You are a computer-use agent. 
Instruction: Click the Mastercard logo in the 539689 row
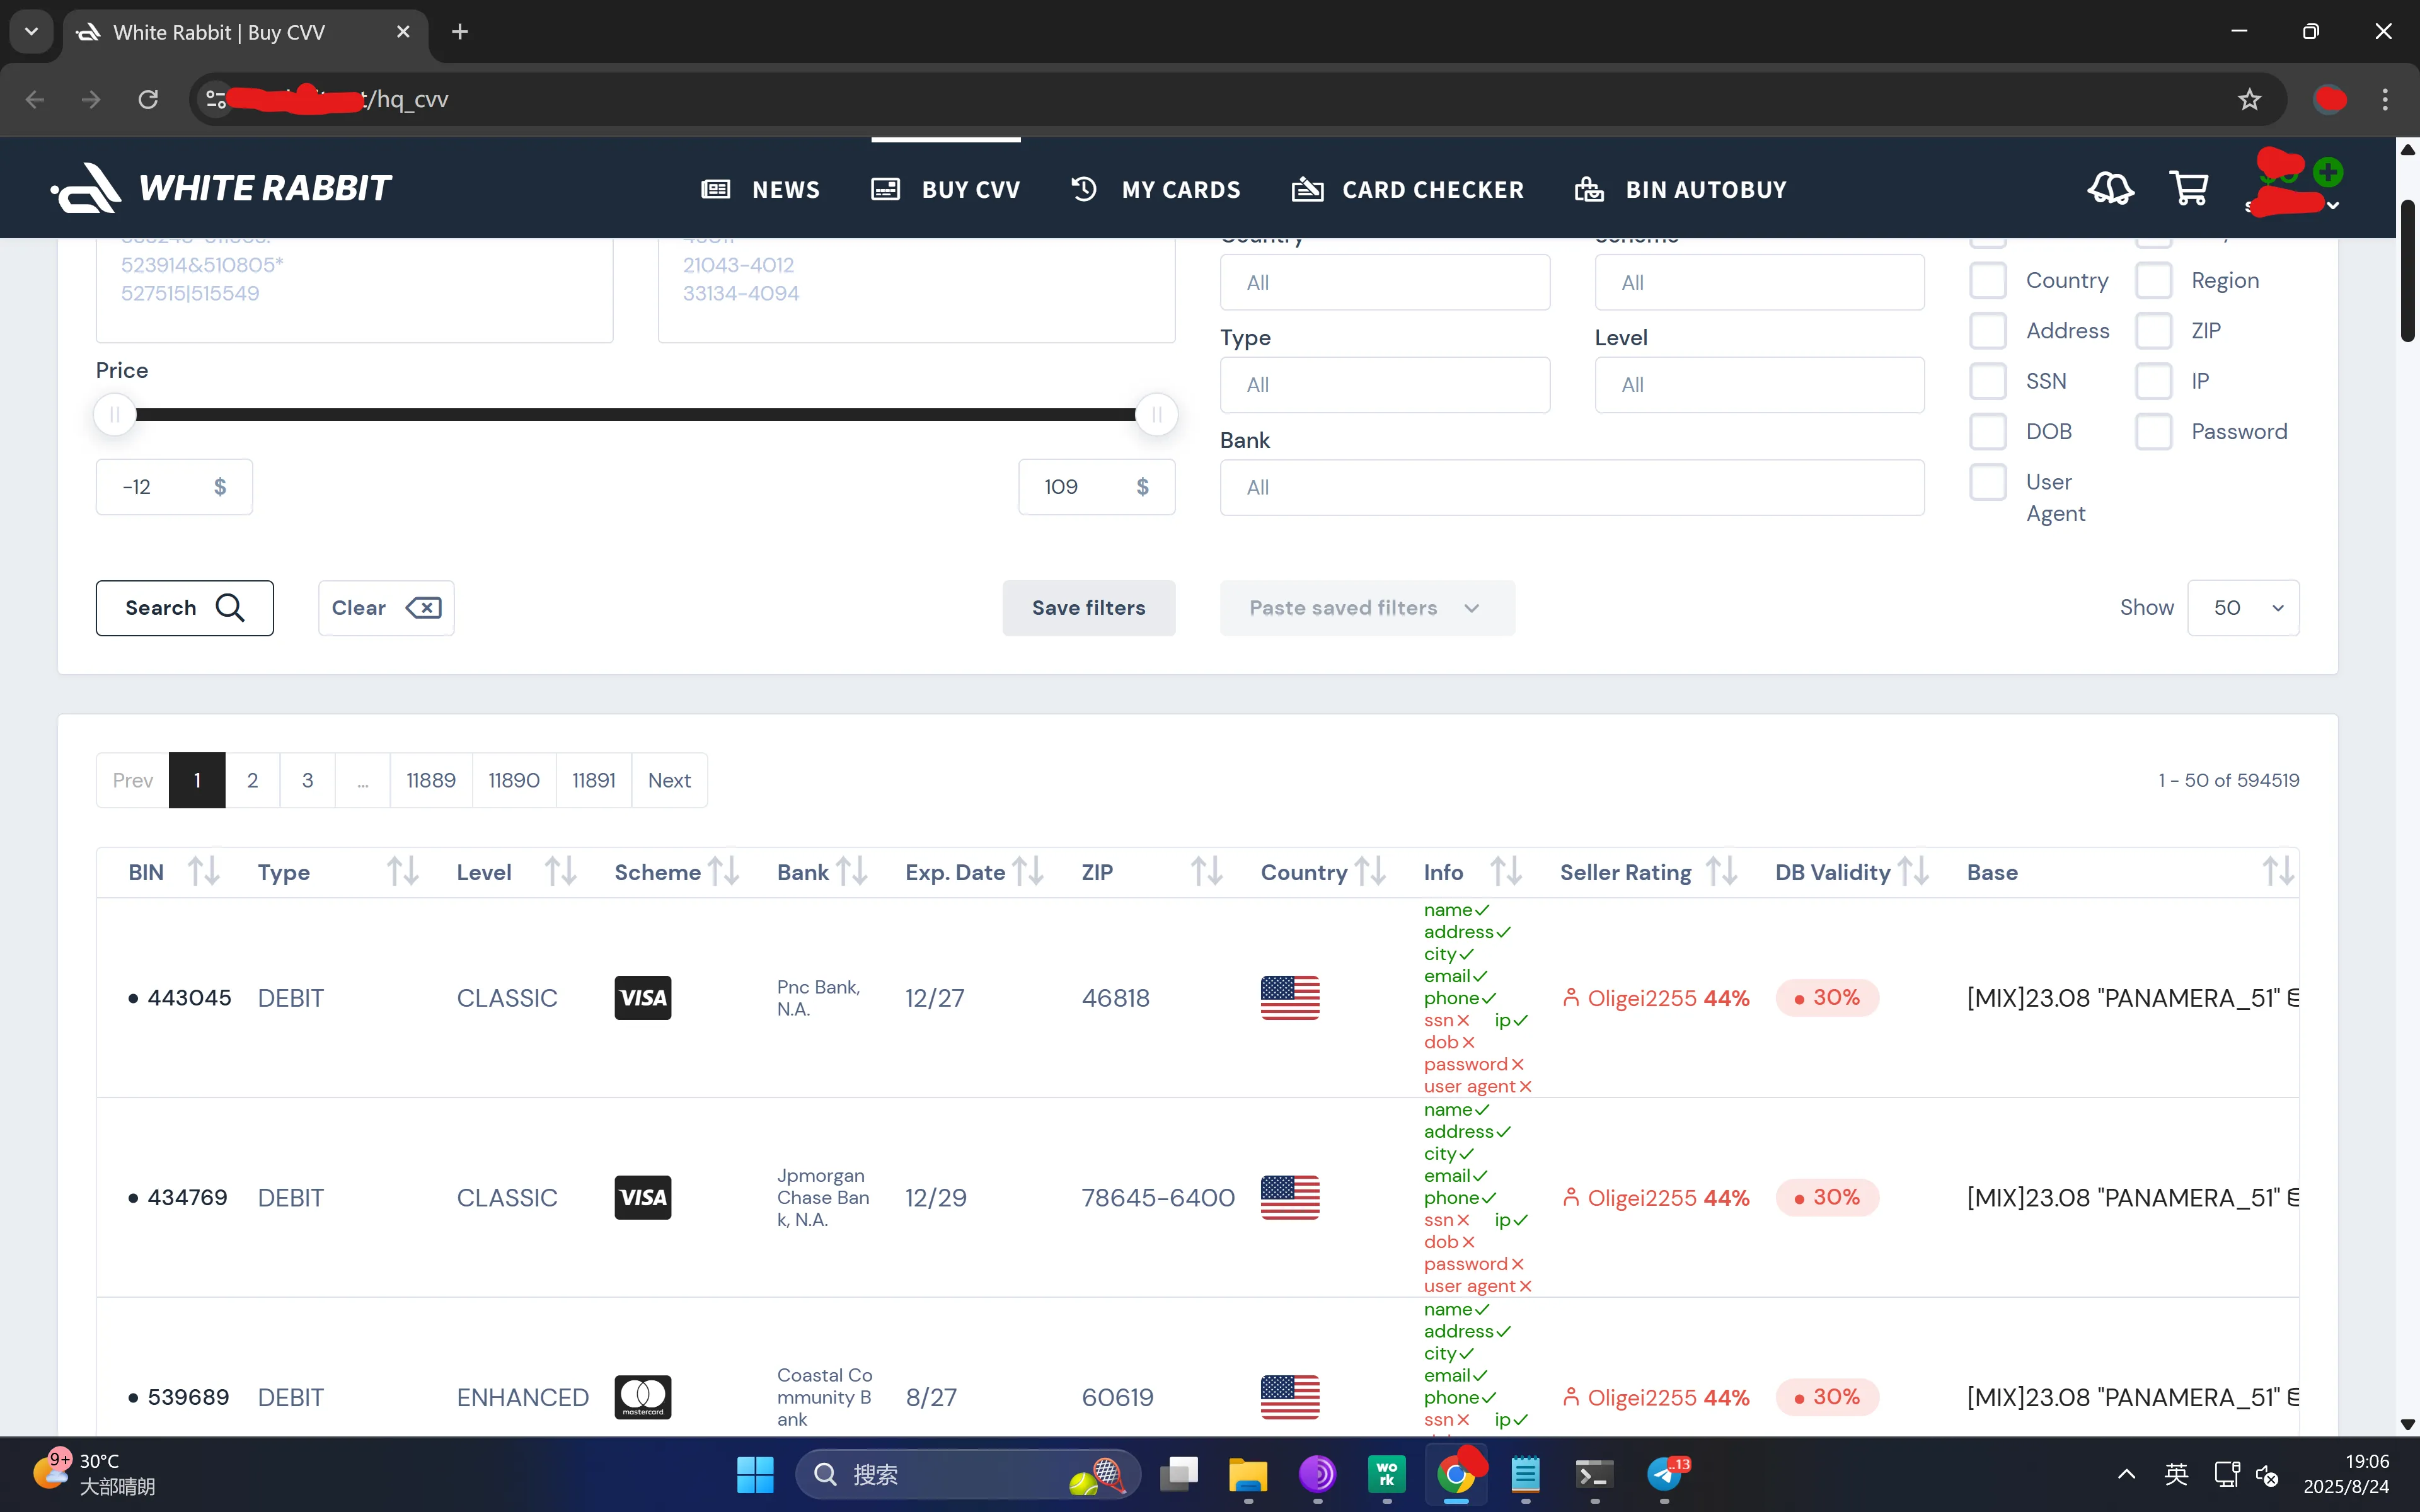(643, 1397)
